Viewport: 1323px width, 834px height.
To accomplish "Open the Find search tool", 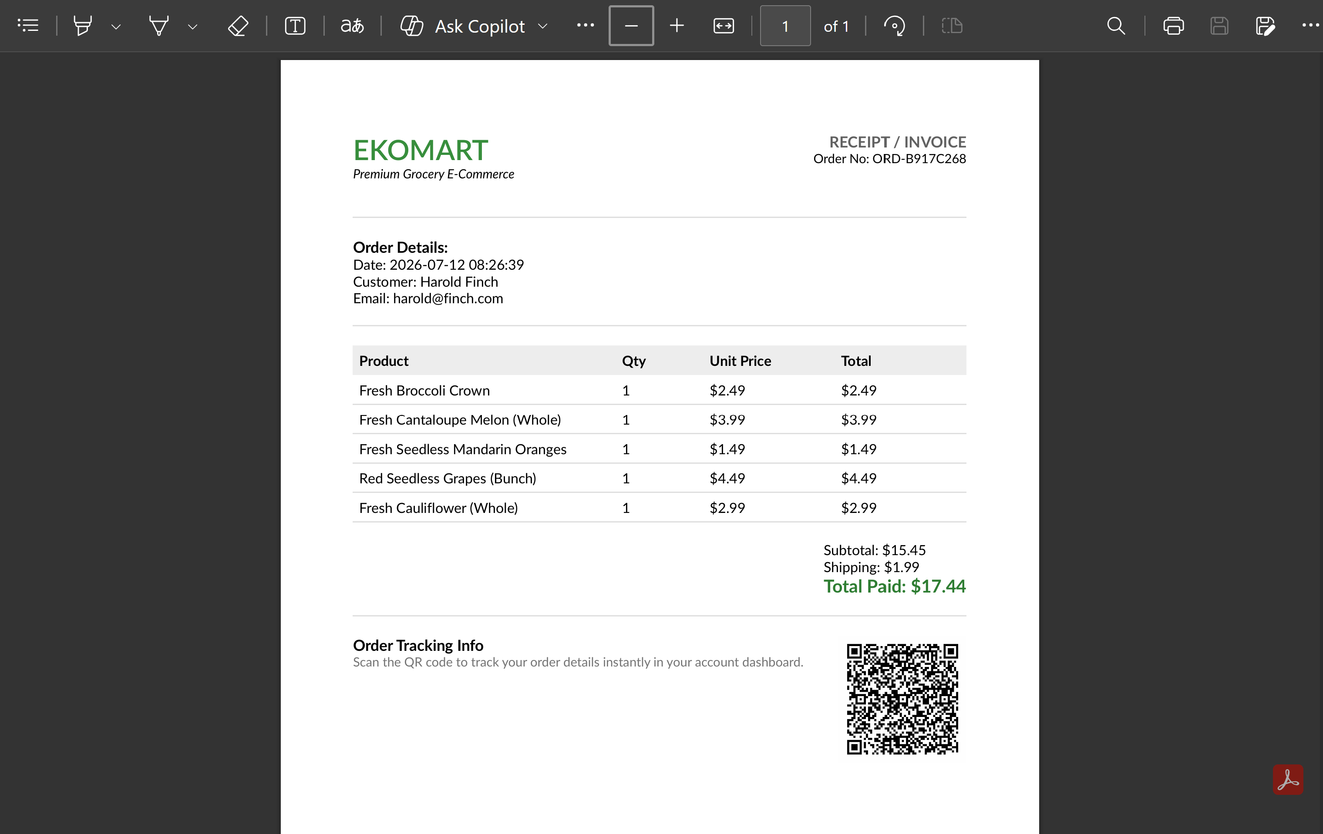I will pos(1116,26).
